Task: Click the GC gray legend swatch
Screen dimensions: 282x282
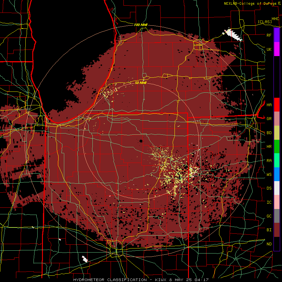Action: 277,216
